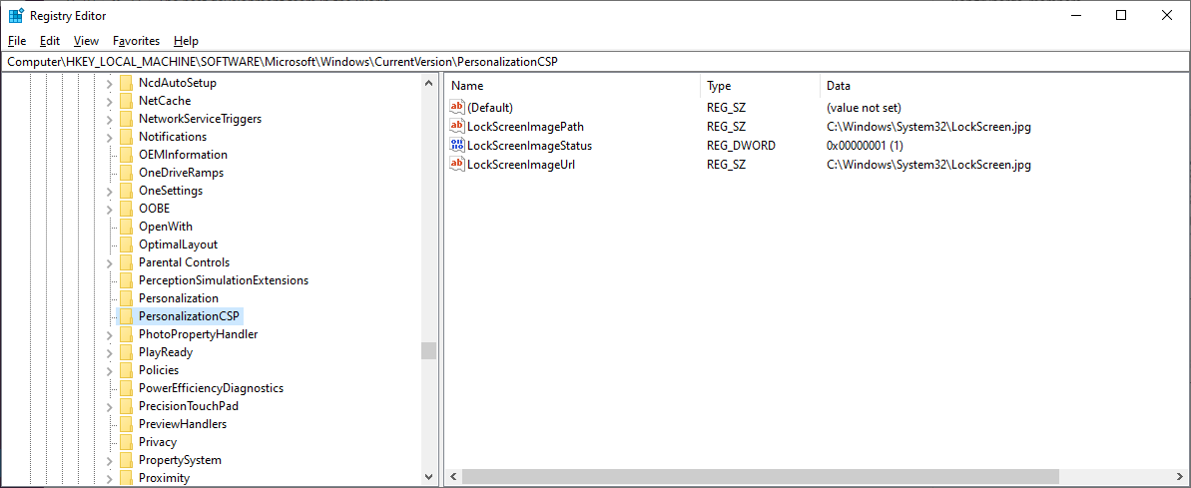1191x488 pixels.
Task: Expand the Parental Controls key
Action: (110, 262)
